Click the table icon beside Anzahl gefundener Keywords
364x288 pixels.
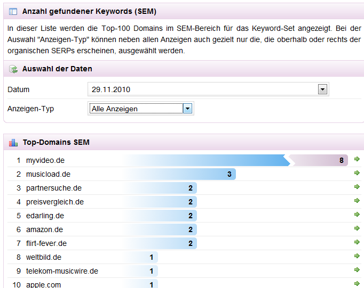13,11
